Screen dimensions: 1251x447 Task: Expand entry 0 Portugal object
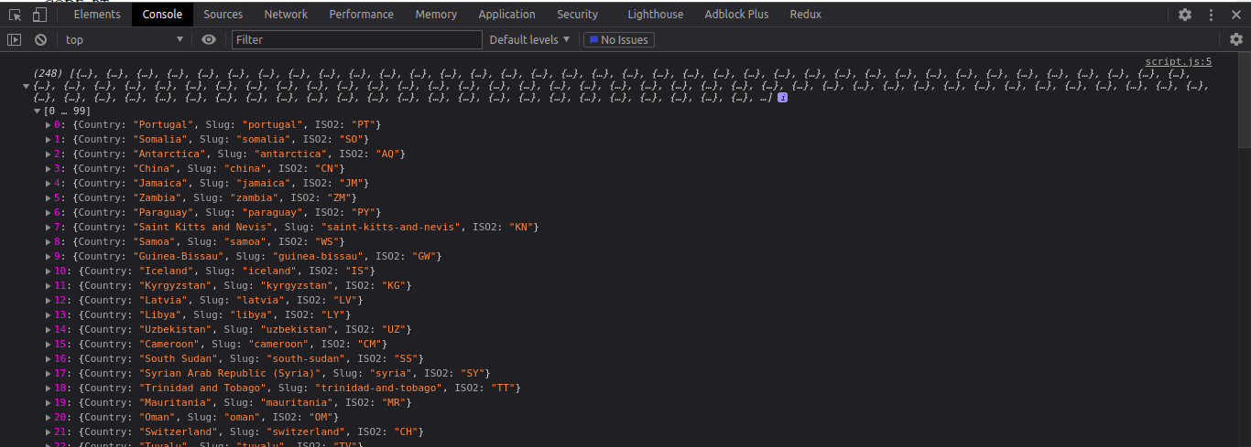[x=48, y=124]
